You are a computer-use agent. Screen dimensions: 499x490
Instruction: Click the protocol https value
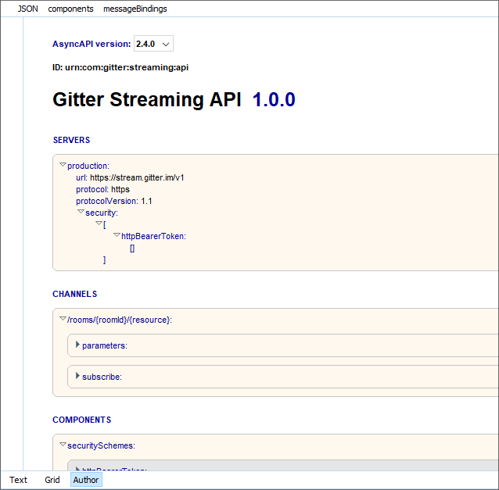120,189
